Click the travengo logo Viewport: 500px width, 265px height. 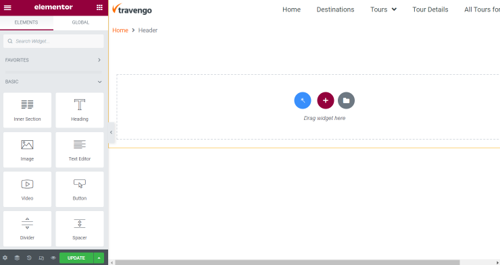click(132, 9)
